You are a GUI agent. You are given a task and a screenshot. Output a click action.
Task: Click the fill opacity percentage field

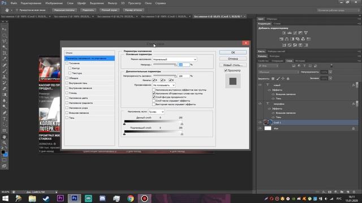[x=184, y=76]
